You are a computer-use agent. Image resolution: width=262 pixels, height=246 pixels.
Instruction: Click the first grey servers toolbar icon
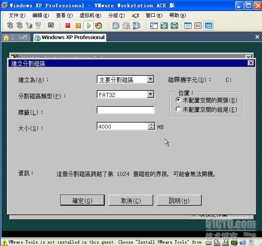pos(10,25)
